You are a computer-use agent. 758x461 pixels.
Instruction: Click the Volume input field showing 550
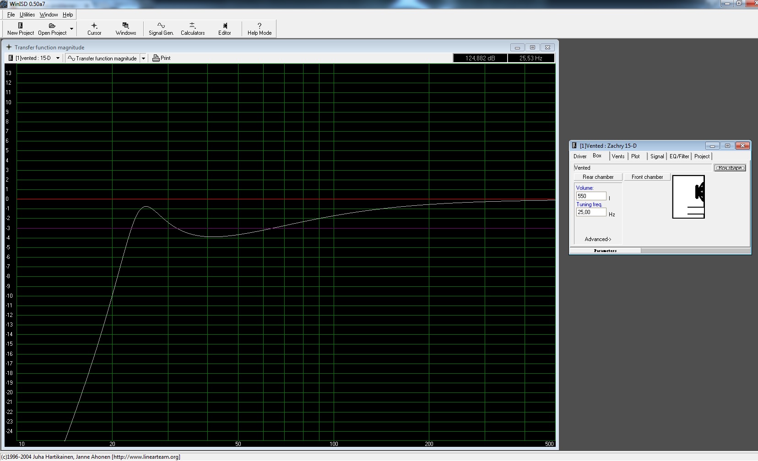click(x=591, y=196)
